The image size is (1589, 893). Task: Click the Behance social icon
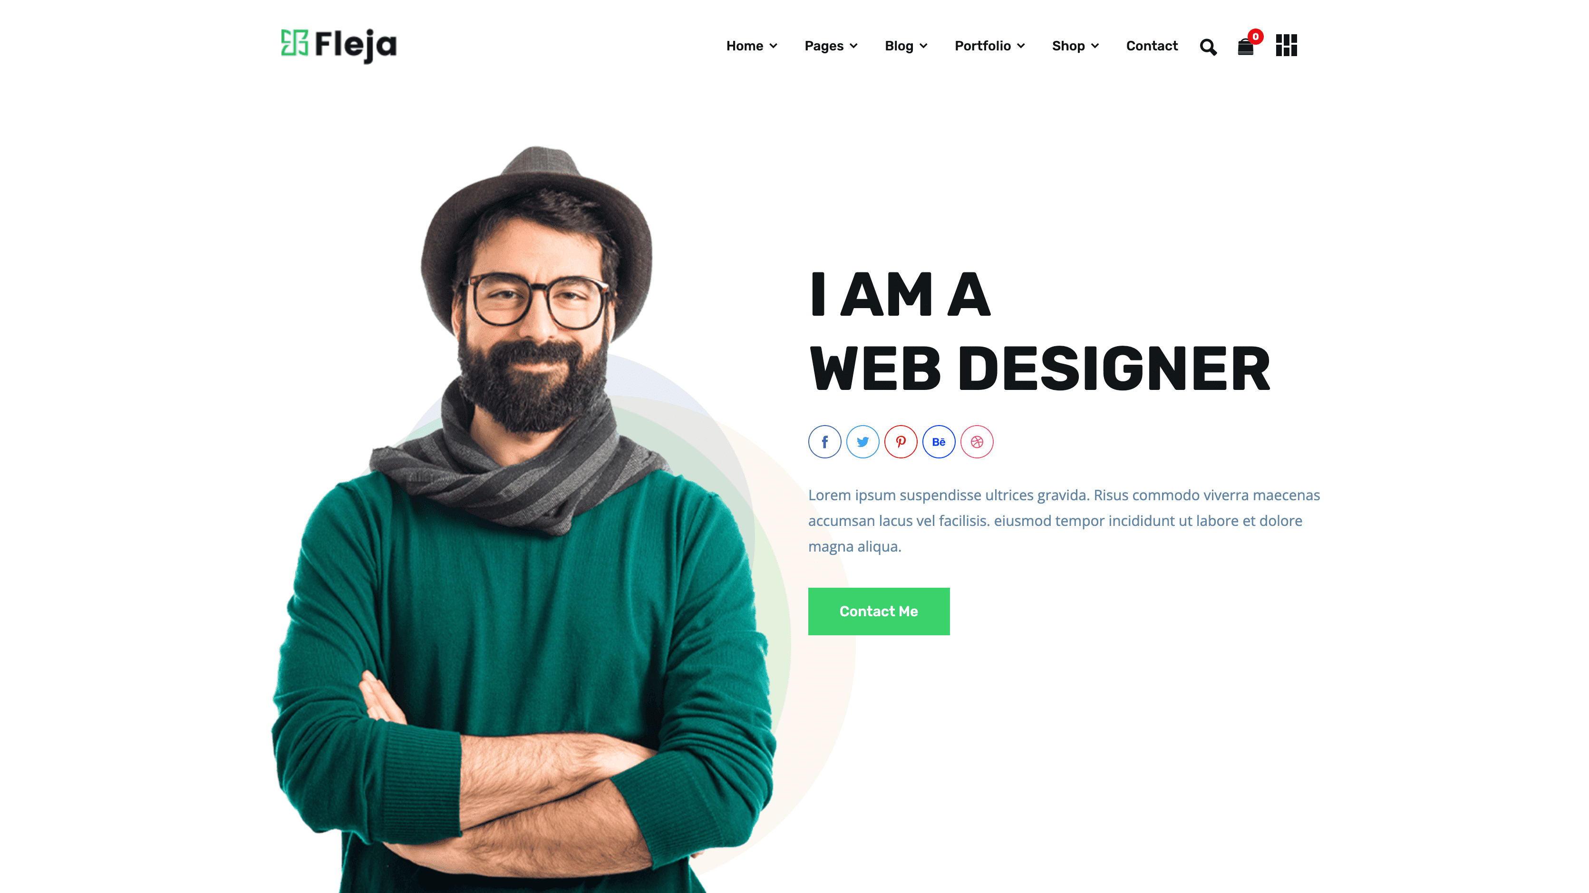click(939, 442)
